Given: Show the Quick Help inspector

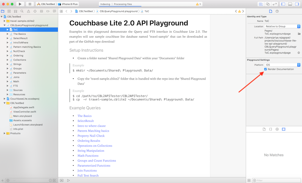Looking at the screenshot, I should click(x=277, y=11).
